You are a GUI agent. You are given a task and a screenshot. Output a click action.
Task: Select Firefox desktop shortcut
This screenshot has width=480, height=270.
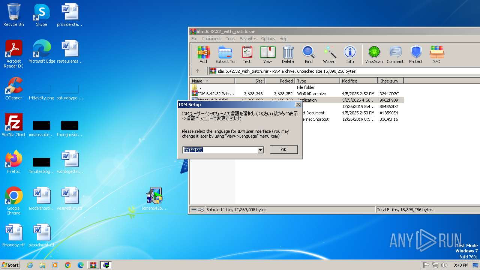point(13,162)
